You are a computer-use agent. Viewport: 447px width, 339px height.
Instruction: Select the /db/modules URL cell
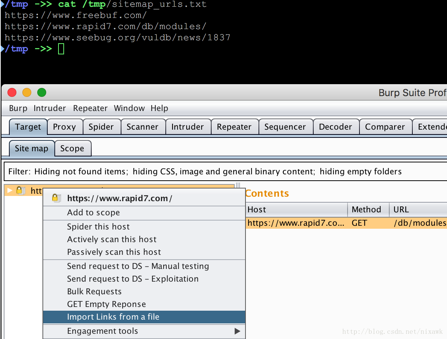(418, 223)
